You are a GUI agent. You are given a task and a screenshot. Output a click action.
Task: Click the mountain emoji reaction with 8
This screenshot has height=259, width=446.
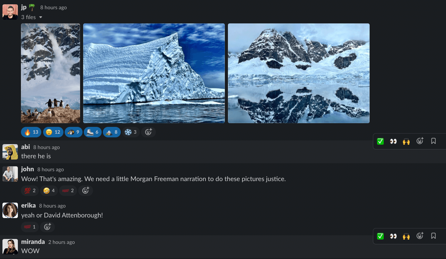pos(112,132)
